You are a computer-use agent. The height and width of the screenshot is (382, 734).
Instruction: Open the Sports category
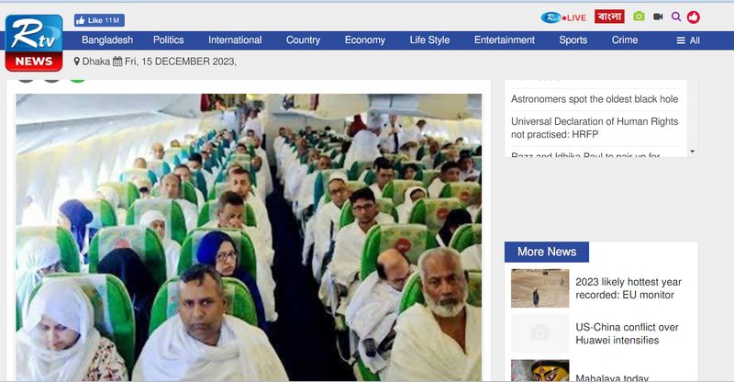pos(573,40)
